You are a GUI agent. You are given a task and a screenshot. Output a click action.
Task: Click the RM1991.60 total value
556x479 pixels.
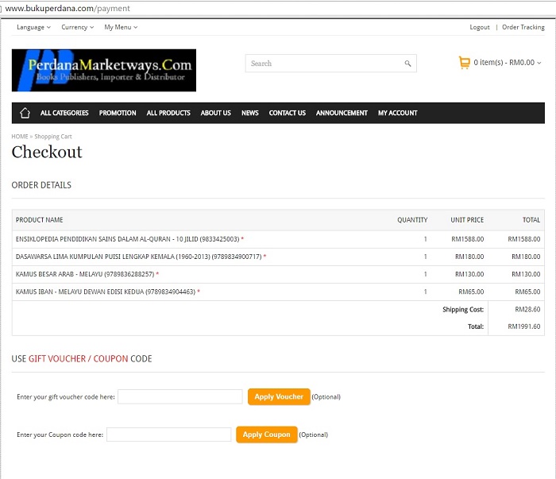pyautogui.click(x=523, y=326)
